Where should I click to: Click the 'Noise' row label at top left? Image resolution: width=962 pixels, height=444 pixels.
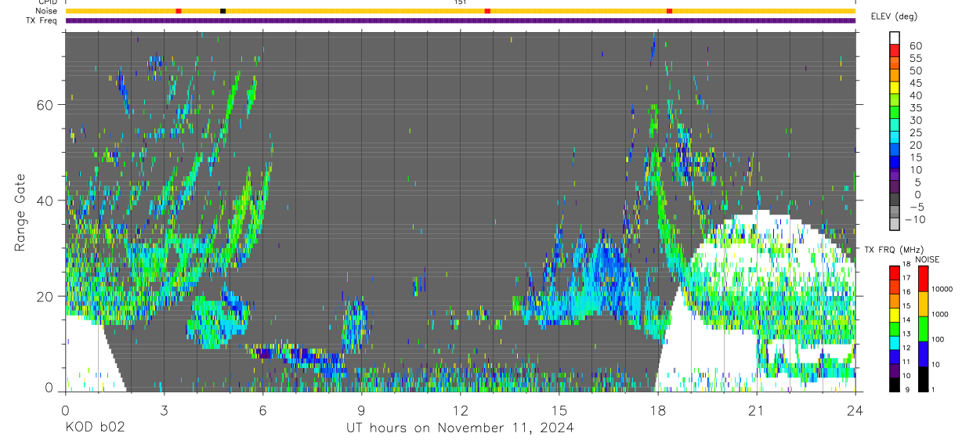coord(45,11)
